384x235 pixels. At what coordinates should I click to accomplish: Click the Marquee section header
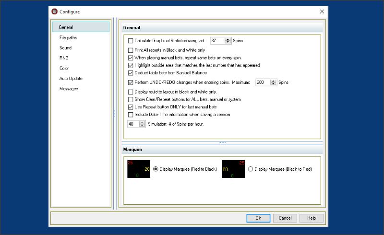(x=222, y=149)
